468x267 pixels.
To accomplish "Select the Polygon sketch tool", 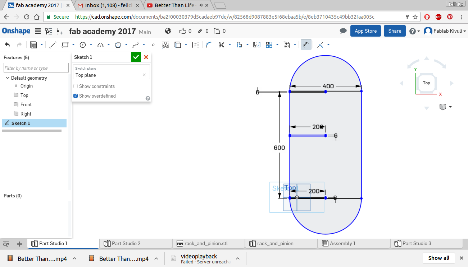I will coord(118,45).
